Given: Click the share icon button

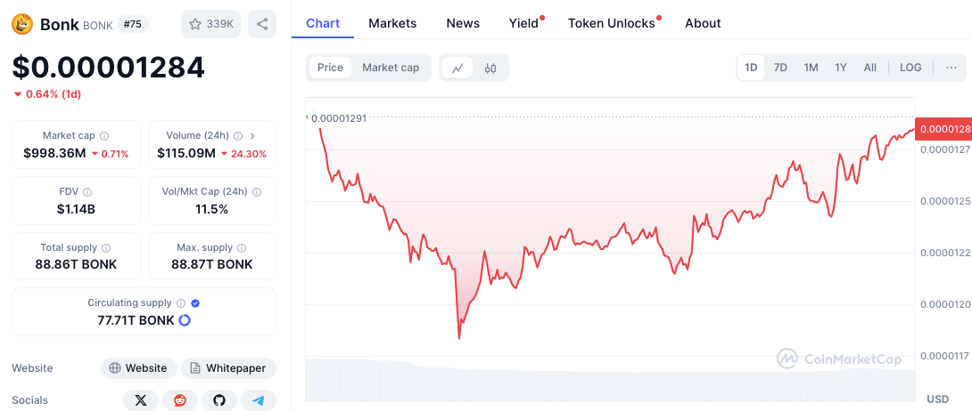Looking at the screenshot, I should (x=262, y=24).
